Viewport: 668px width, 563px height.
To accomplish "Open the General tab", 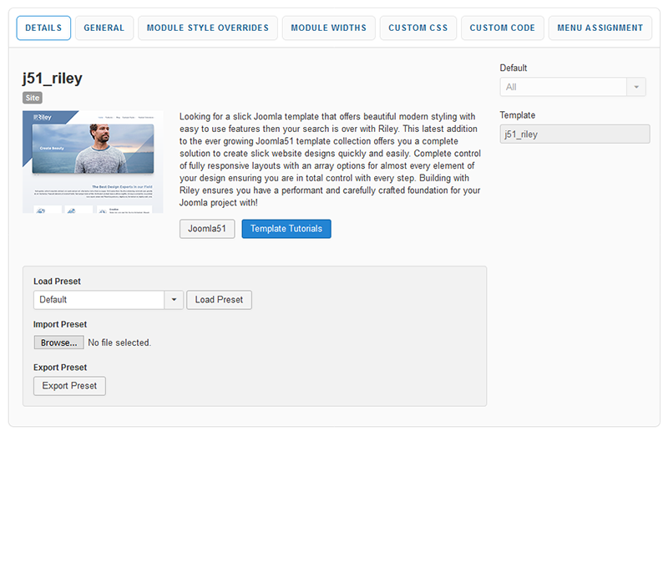I will (x=104, y=28).
